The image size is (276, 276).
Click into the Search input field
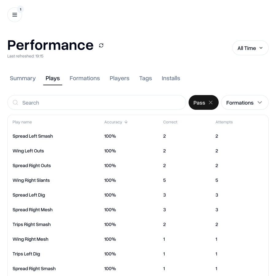click(61, 102)
